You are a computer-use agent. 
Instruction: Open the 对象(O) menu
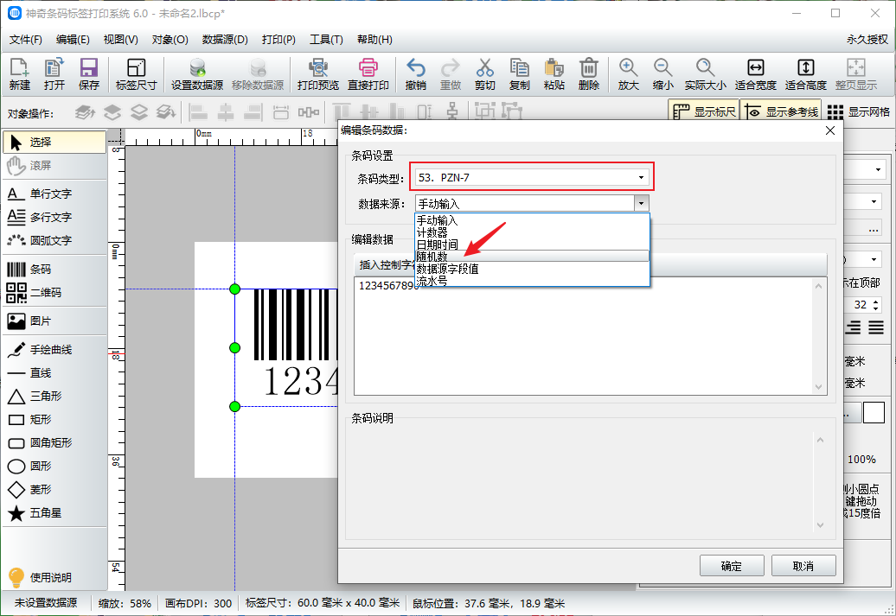click(170, 40)
